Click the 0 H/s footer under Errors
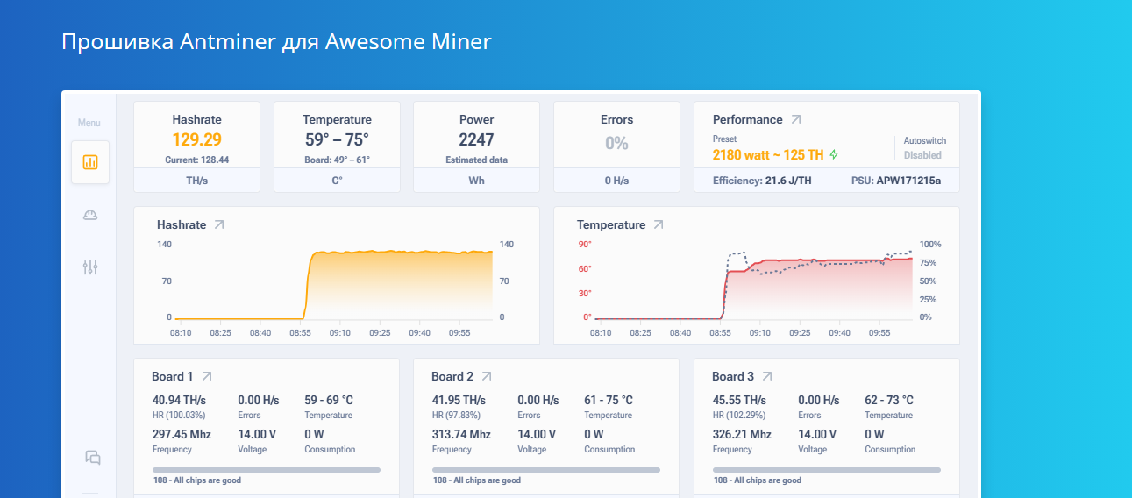The height and width of the screenshot is (498, 1132). [x=616, y=180]
